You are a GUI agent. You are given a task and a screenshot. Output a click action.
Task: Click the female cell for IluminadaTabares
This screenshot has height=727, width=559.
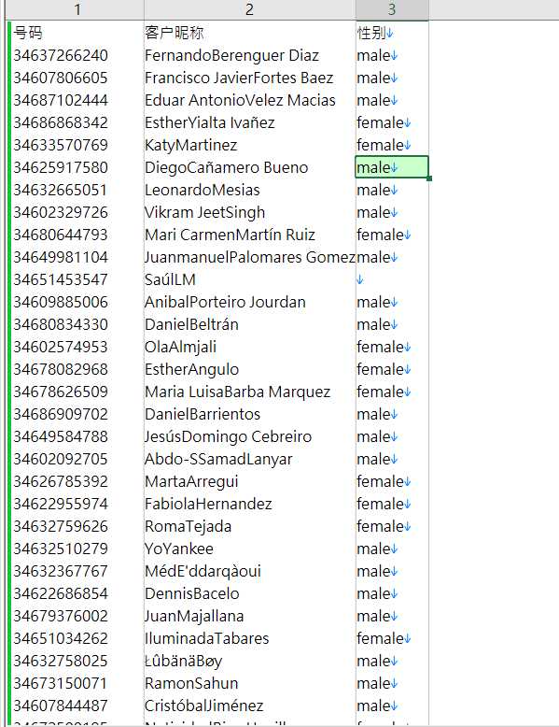click(392, 638)
